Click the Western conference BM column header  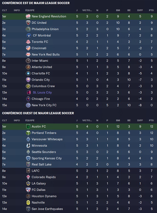[x=118, y=120]
